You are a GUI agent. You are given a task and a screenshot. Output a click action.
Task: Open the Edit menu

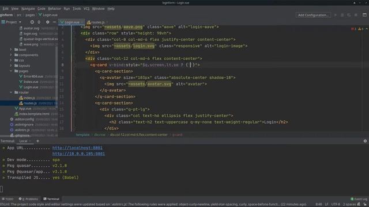tap(5, 9)
